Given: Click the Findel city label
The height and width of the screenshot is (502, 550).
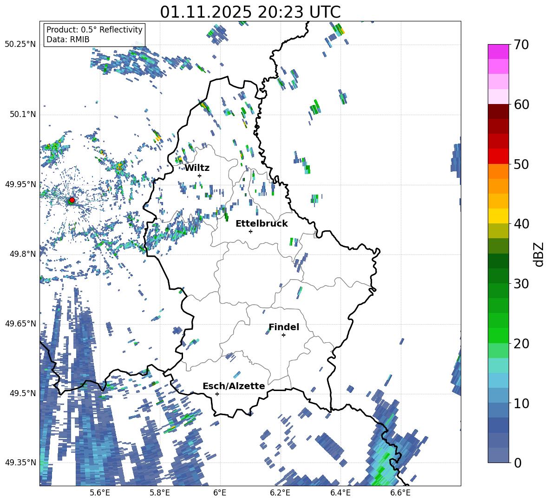Looking at the screenshot, I should pos(284,327).
